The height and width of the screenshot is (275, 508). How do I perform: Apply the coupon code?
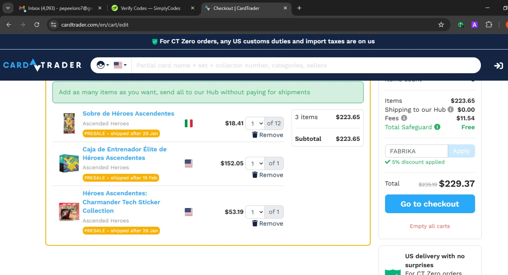coord(461,151)
